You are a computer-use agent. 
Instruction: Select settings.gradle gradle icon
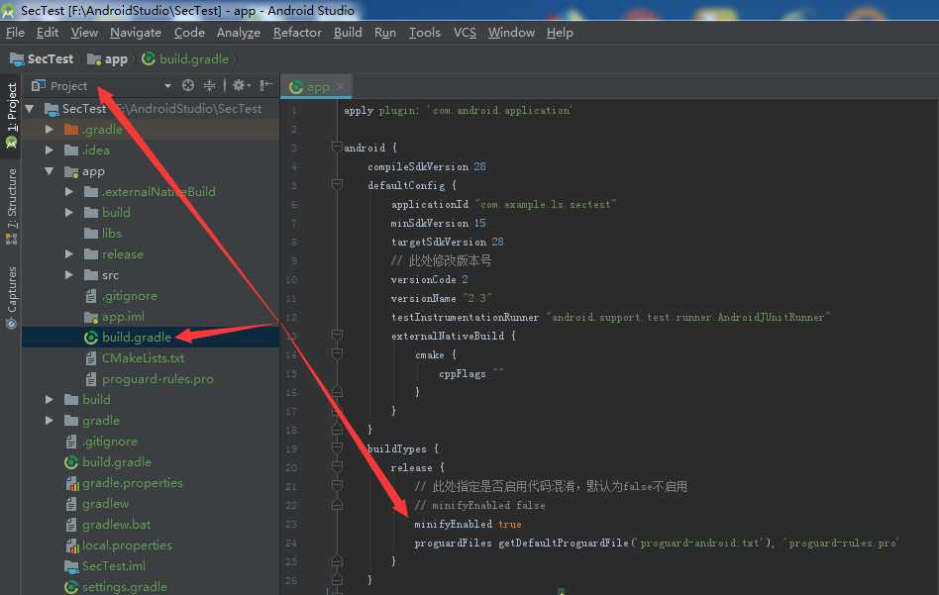click(71, 587)
